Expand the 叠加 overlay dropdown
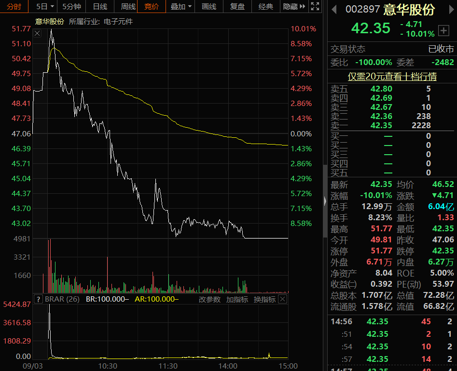The width and height of the screenshot is (457, 371). 181,6
